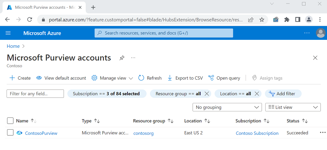Screen dimensions: 327x150
Task: Click the Add filter button
Action: click(282, 93)
